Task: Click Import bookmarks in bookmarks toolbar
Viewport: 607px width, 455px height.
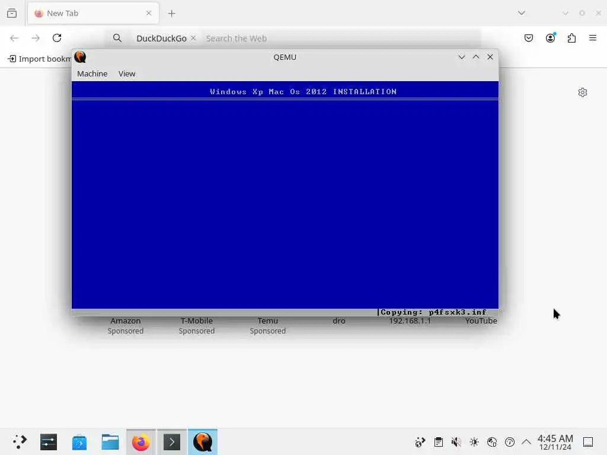Action: tap(40, 59)
